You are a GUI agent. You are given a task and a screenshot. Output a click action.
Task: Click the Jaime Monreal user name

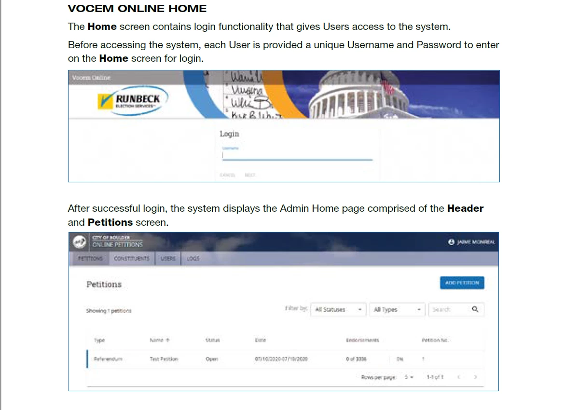(x=476, y=242)
